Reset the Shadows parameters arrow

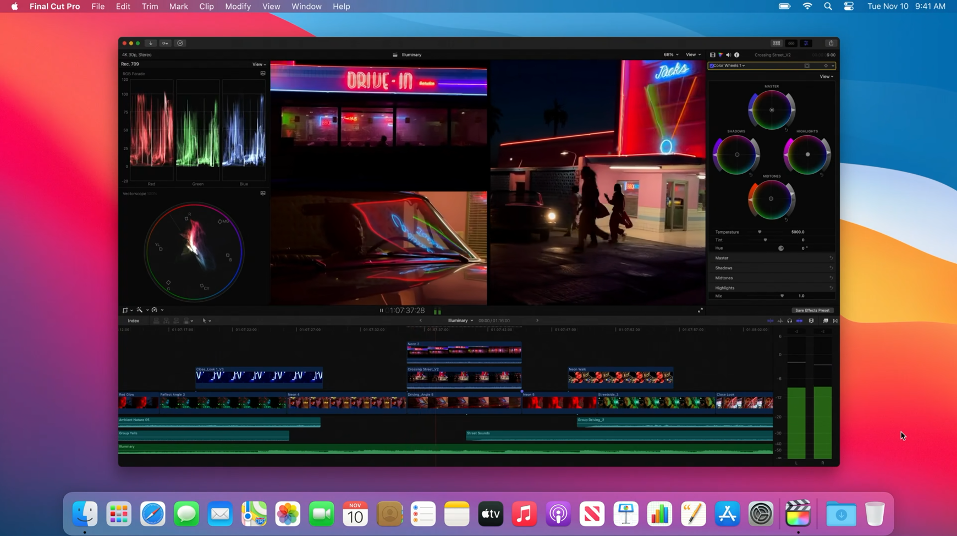pos(831,268)
